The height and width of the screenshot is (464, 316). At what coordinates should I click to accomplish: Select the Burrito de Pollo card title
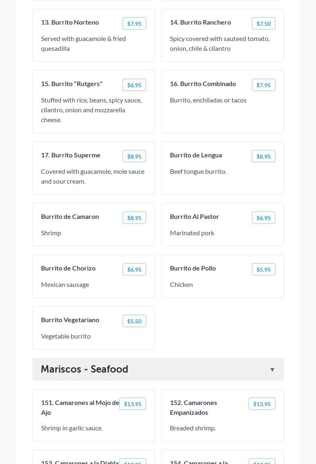193,268
